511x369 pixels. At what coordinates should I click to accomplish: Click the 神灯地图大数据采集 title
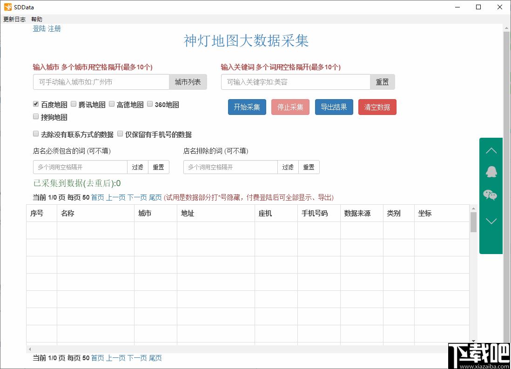[x=246, y=41]
